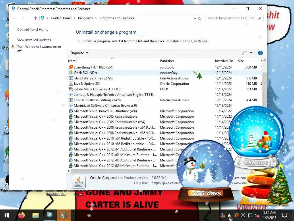The height and width of the screenshot is (221, 294).
Task: Click the change view layout icon
Action: pyautogui.click(x=244, y=53)
